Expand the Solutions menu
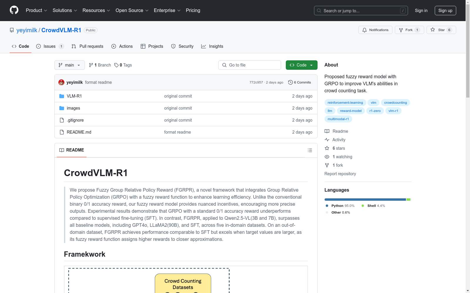 [65, 10]
